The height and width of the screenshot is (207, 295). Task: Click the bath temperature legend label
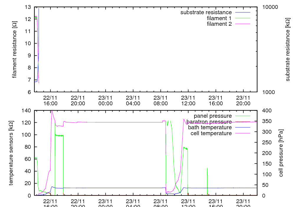point(210,127)
